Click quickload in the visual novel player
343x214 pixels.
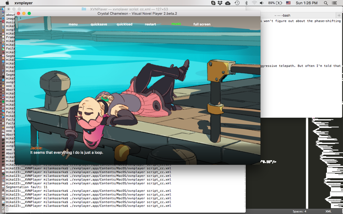tap(125, 24)
